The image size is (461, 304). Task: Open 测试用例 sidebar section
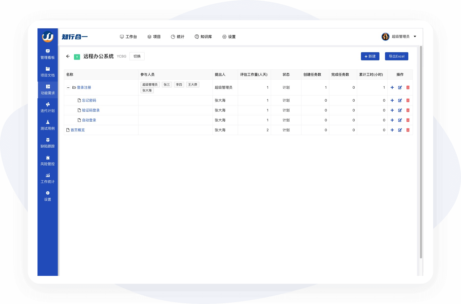[48, 125]
